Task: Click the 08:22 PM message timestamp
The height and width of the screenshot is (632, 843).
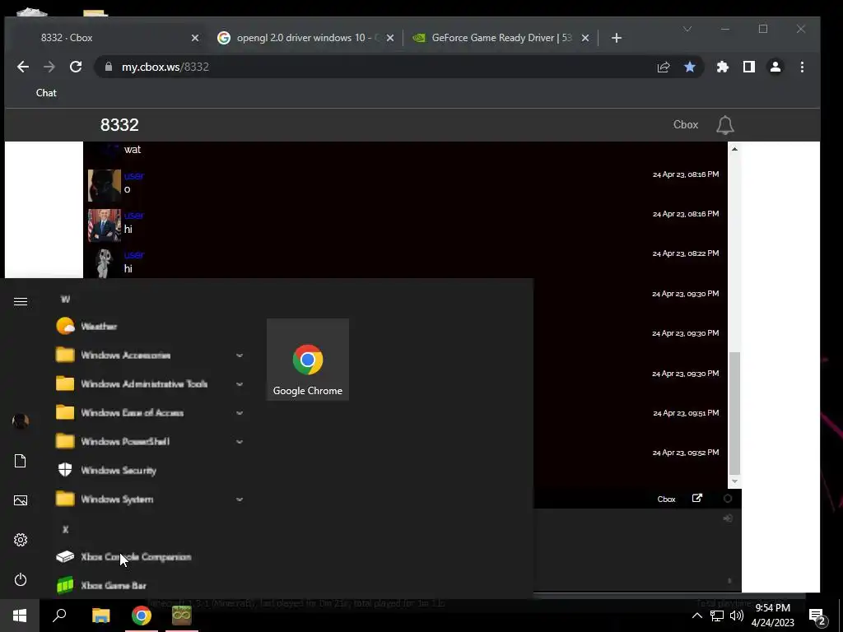Action: [686, 253]
